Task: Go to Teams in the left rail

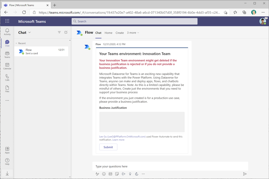Action: click(7, 55)
